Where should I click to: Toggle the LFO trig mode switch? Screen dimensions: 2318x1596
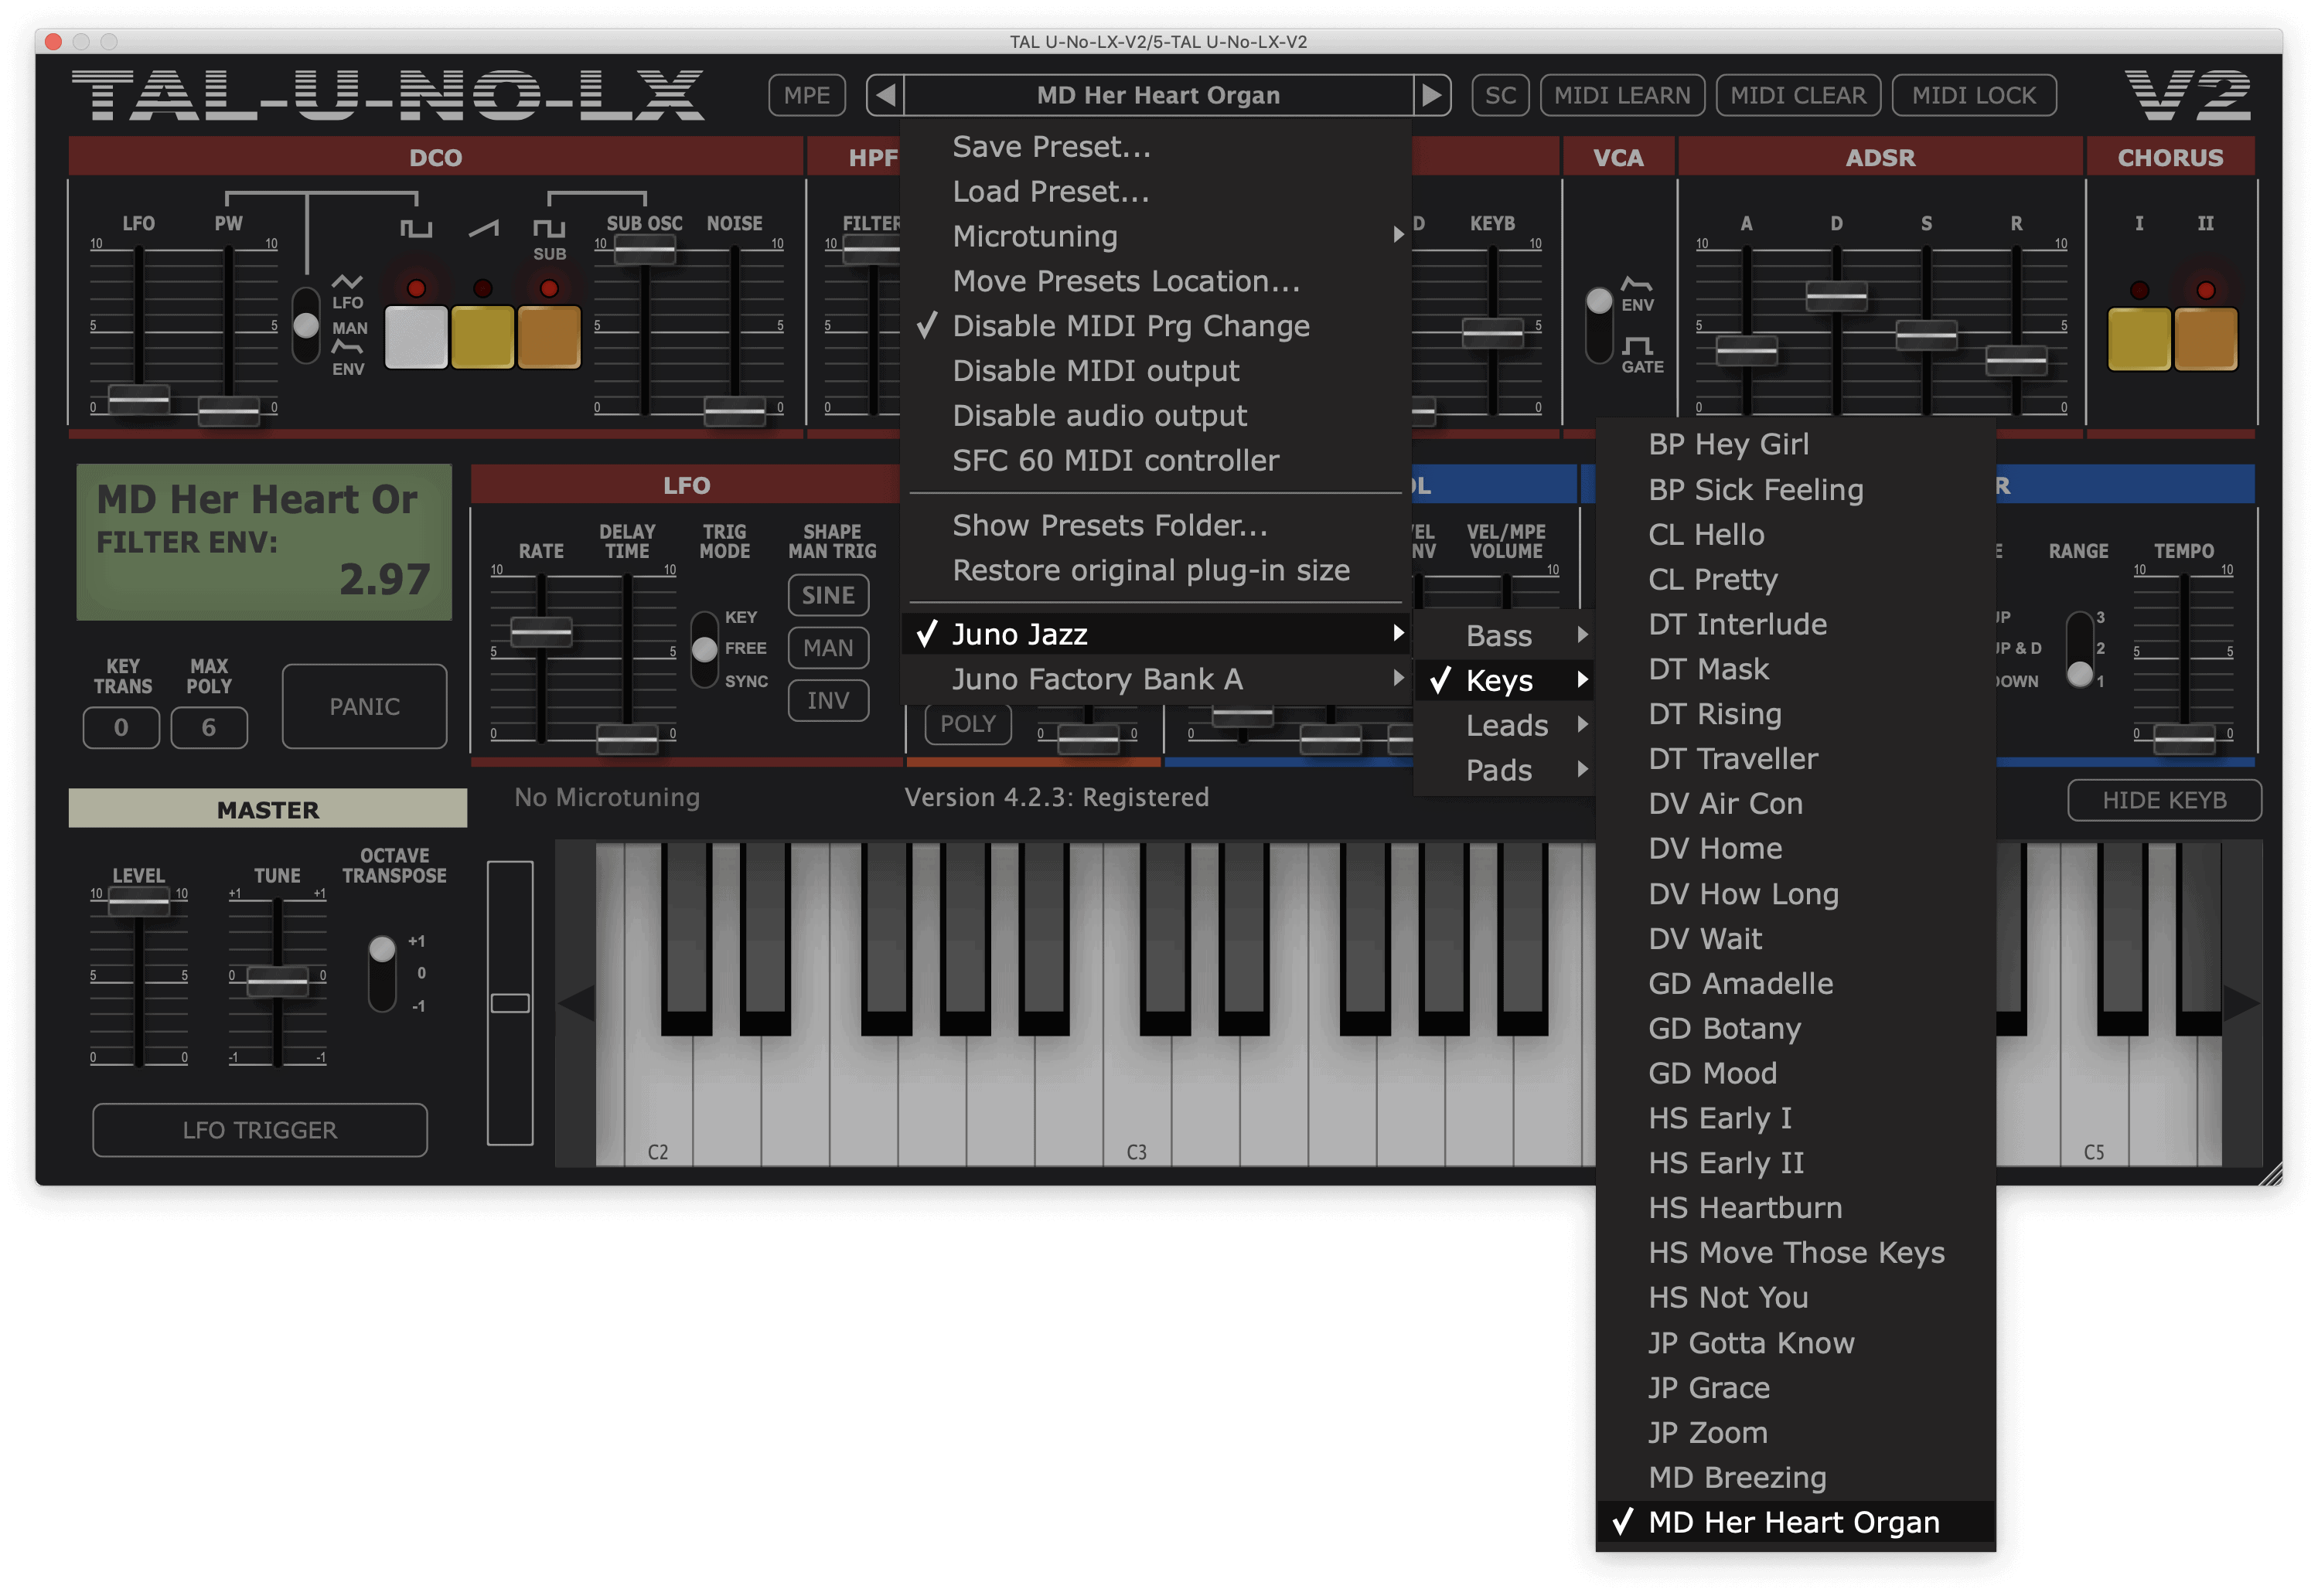[x=704, y=649]
